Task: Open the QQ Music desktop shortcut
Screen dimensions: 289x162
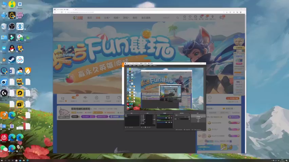Action: 12,4
